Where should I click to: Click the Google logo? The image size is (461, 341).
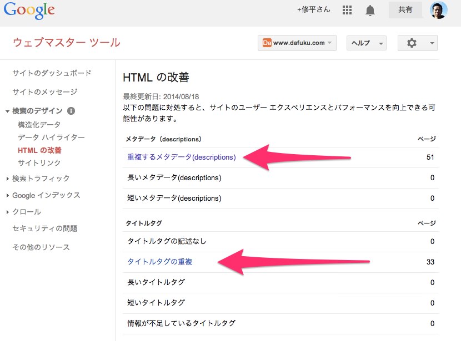pyautogui.click(x=29, y=11)
